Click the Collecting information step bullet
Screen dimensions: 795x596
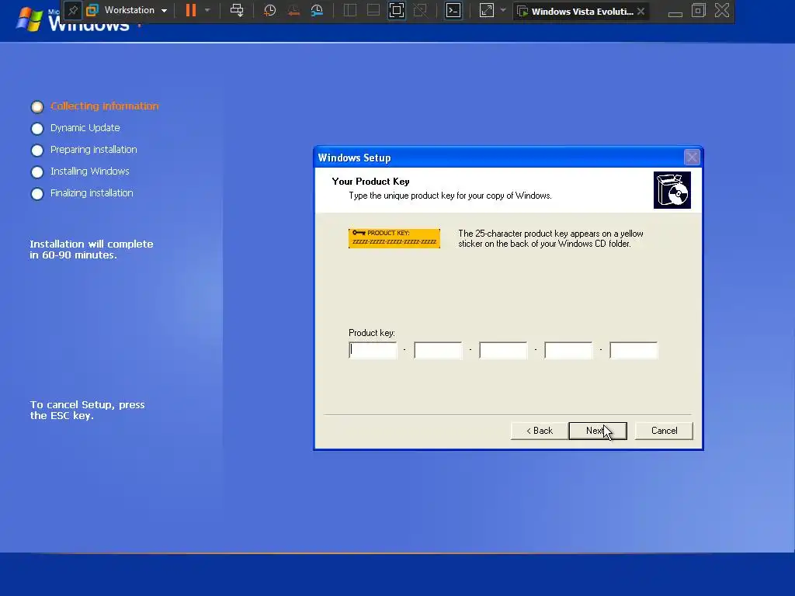pos(37,107)
